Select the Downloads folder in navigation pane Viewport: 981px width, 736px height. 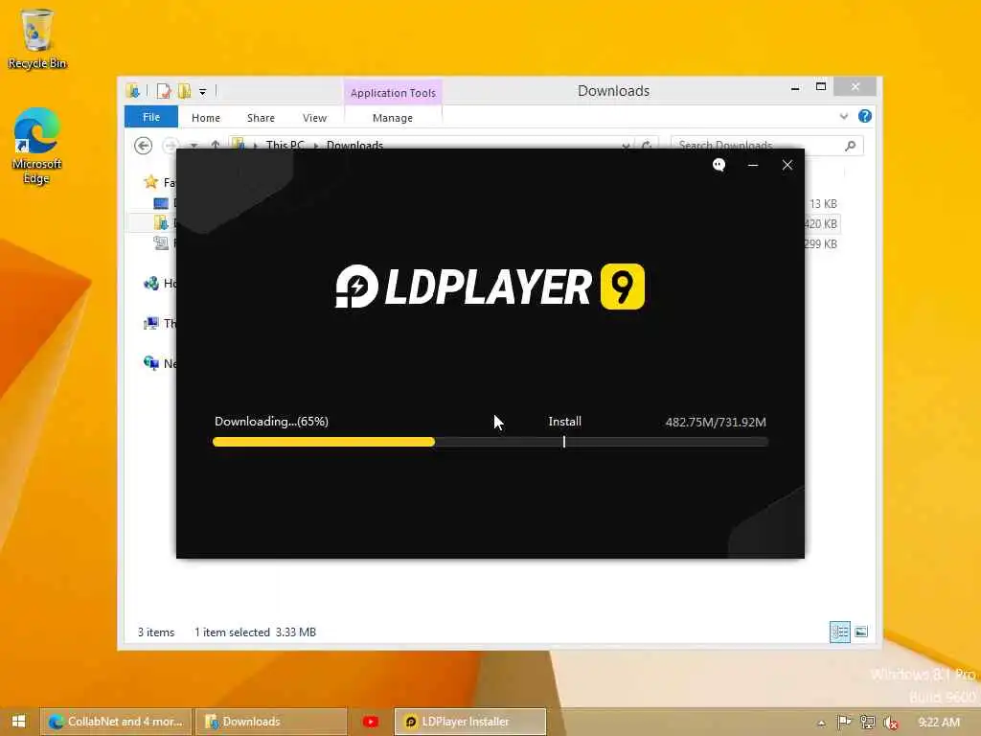[161, 222]
